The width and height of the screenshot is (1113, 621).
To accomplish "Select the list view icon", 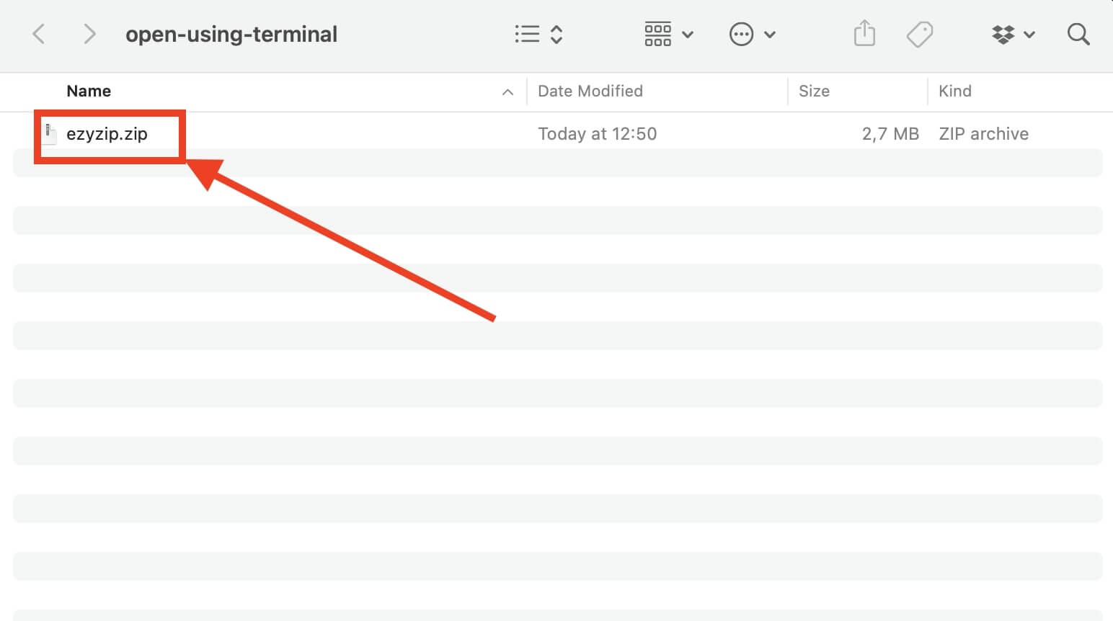I will pyautogui.click(x=527, y=33).
